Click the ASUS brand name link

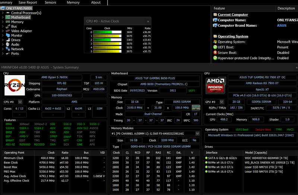point(282,25)
